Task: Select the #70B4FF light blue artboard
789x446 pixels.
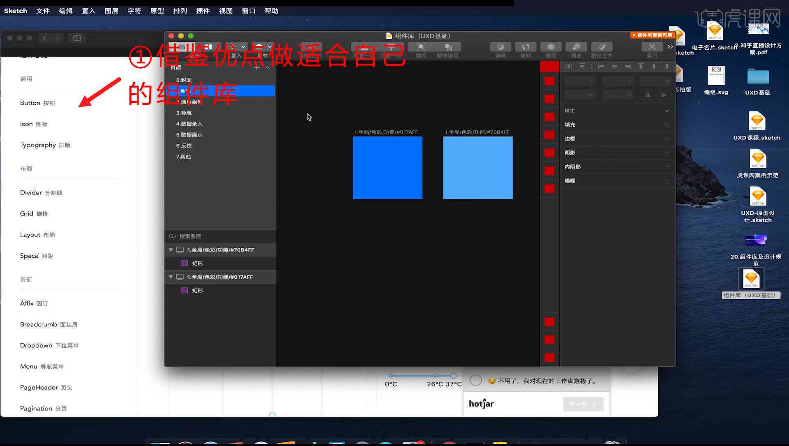Action: point(478,168)
